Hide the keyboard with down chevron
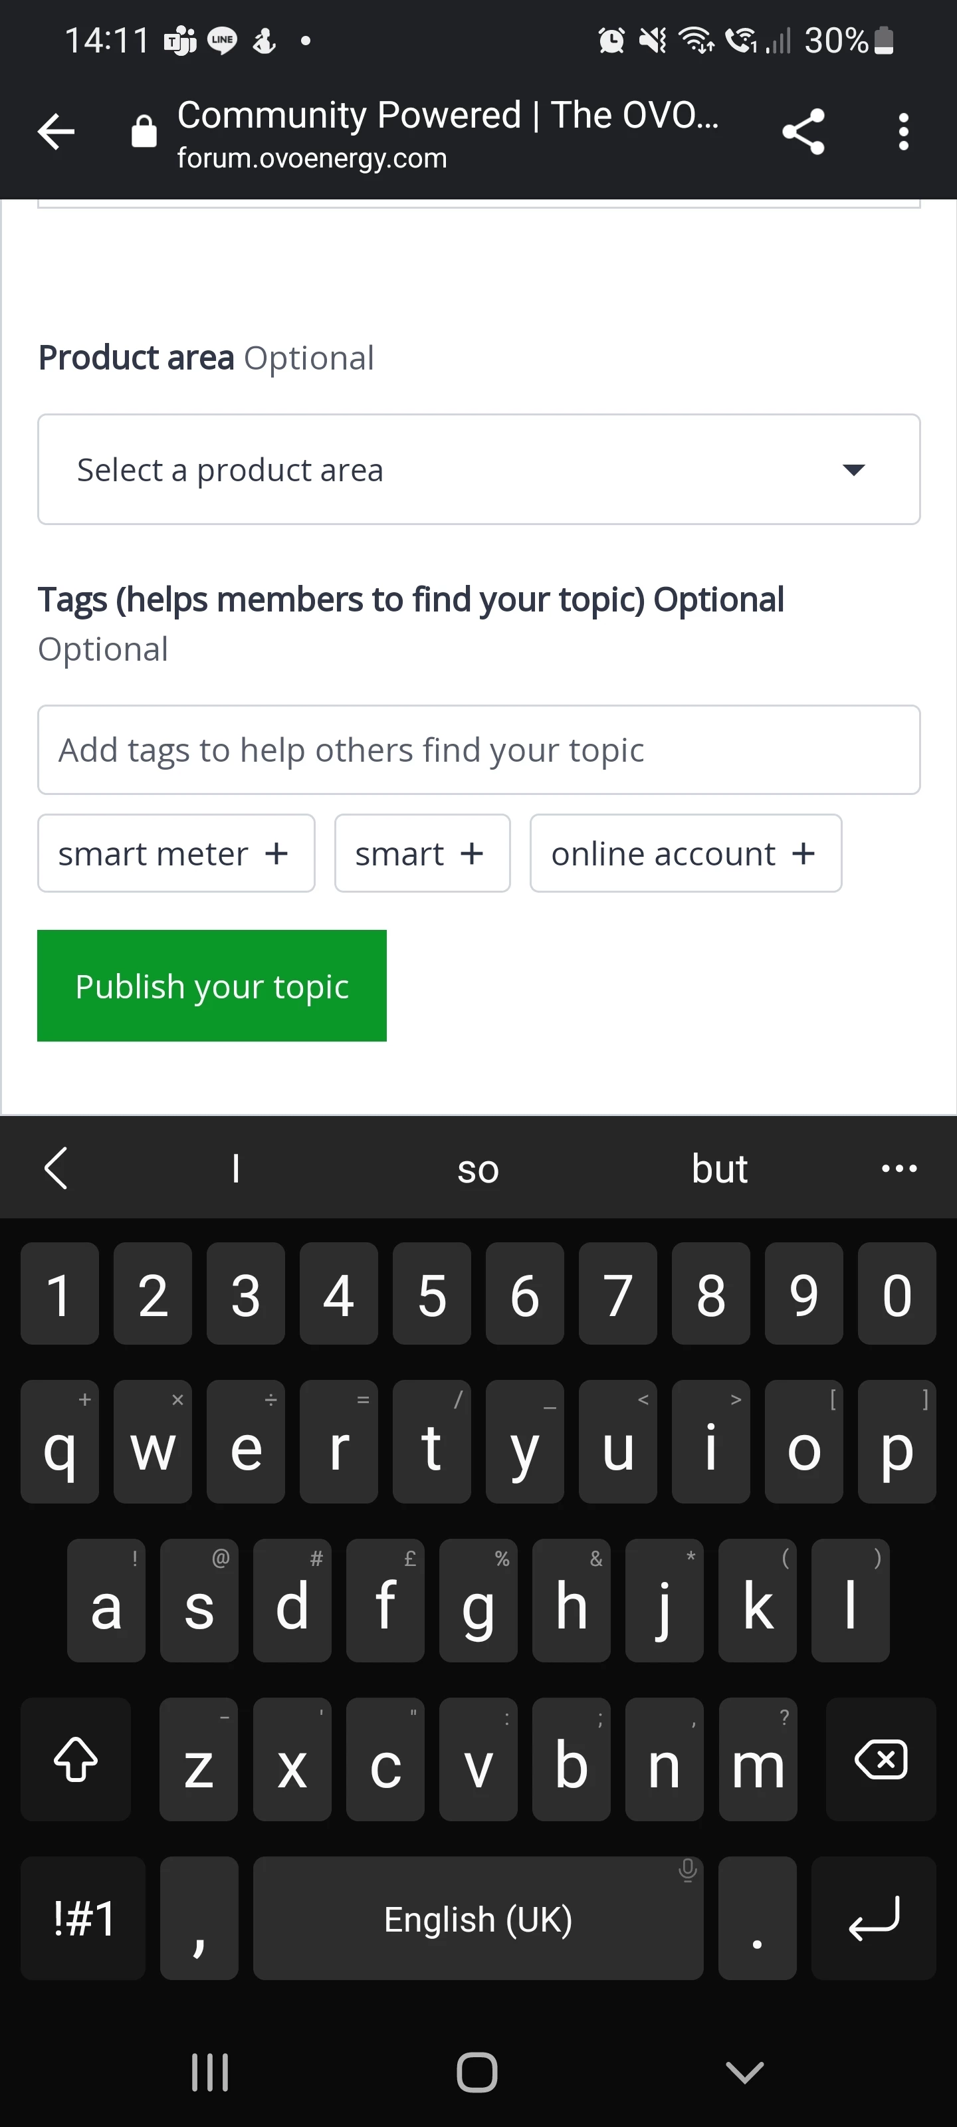 click(745, 2072)
